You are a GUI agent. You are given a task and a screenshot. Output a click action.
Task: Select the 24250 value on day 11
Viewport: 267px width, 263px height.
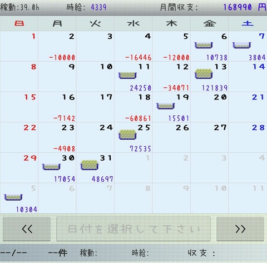point(141,88)
